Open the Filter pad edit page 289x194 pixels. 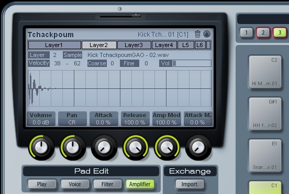107,184
